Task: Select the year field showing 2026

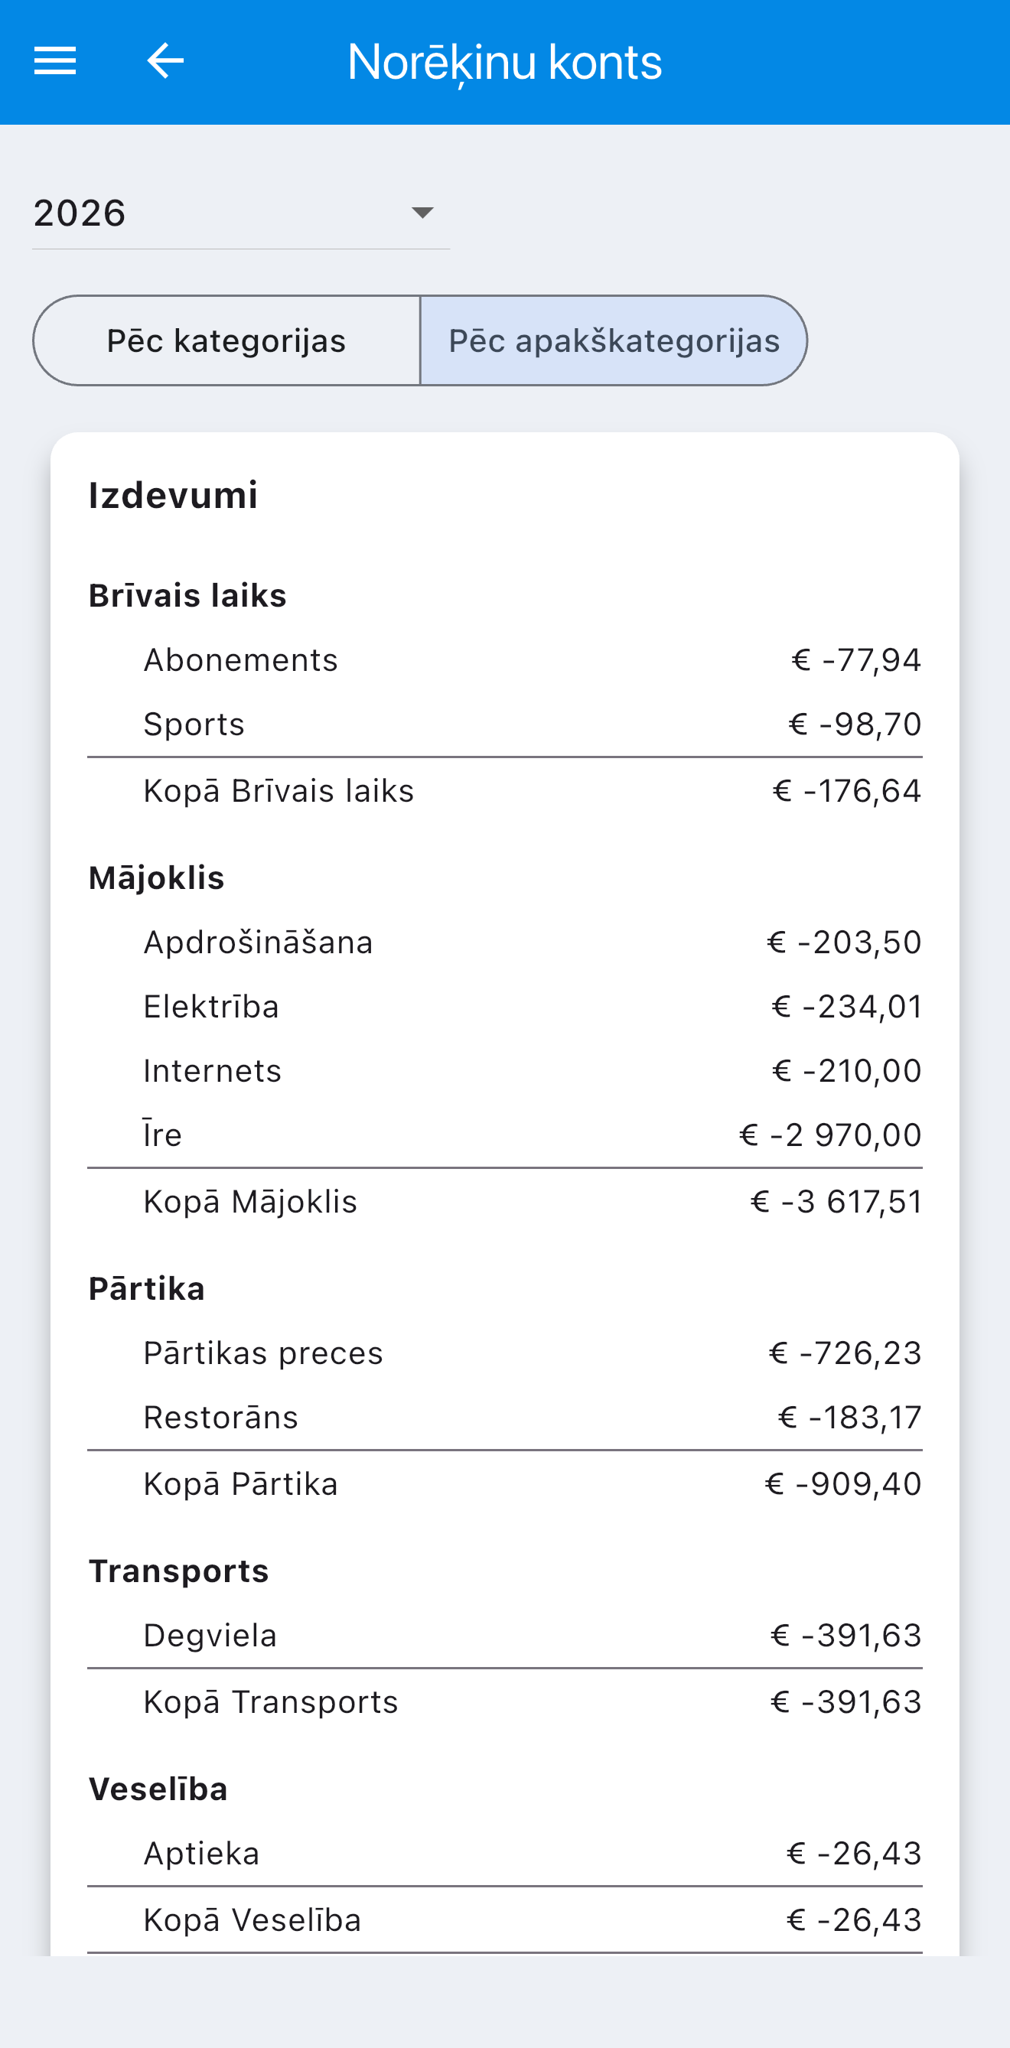Action: [241, 213]
